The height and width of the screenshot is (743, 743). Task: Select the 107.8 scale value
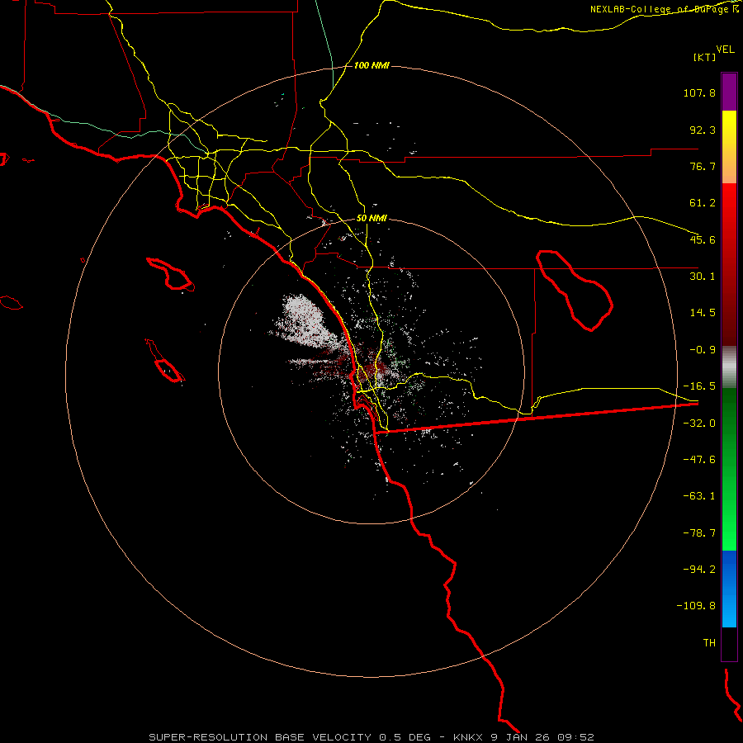[699, 92]
